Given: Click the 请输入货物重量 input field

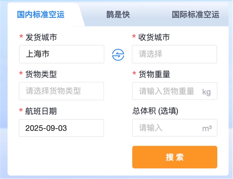Looking at the screenshot, I should point(167,91).
